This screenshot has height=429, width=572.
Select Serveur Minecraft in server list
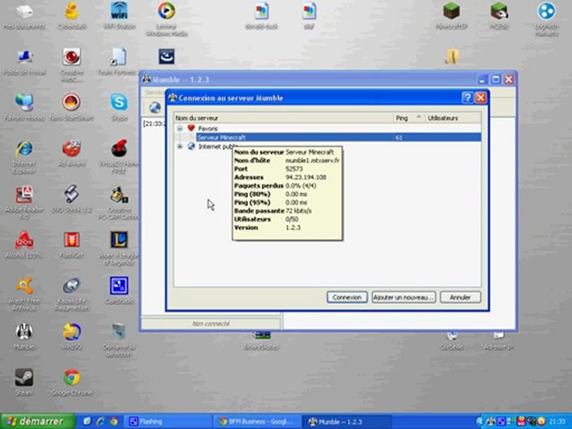tap(222, 138)
